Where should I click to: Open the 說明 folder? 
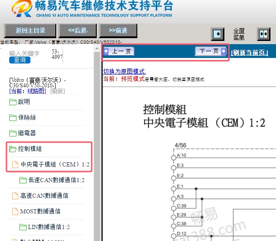pyautogui.click(x=24, y=102)
